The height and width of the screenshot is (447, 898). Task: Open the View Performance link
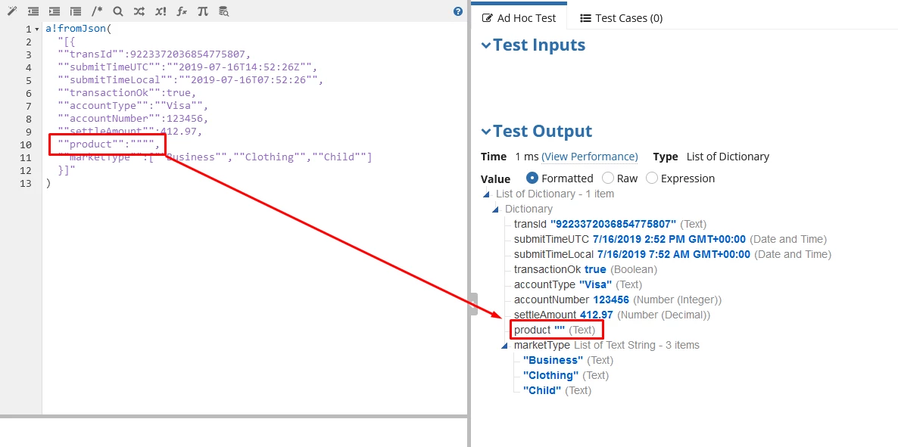coord(589,157)
